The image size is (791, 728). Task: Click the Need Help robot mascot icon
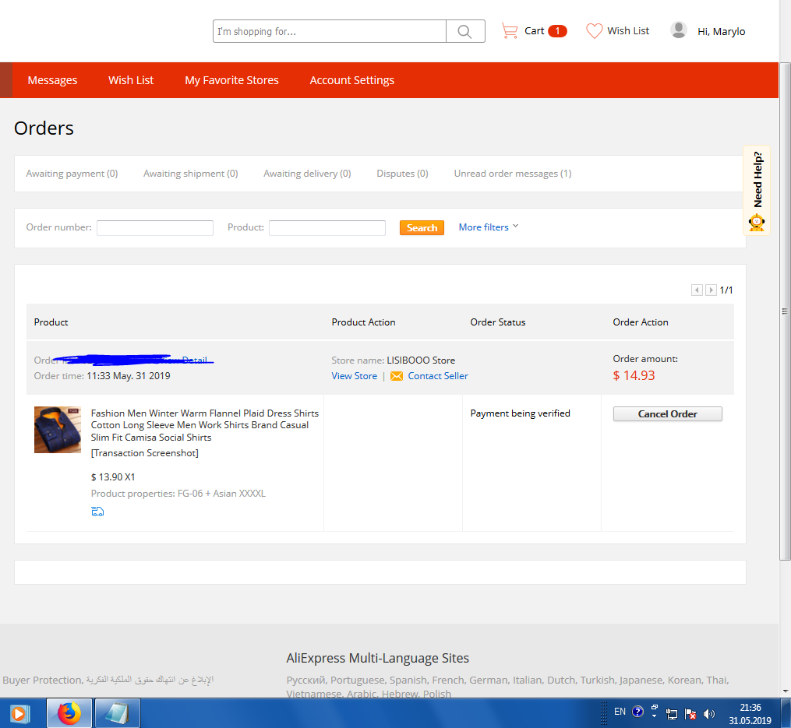tap(756, 223)
